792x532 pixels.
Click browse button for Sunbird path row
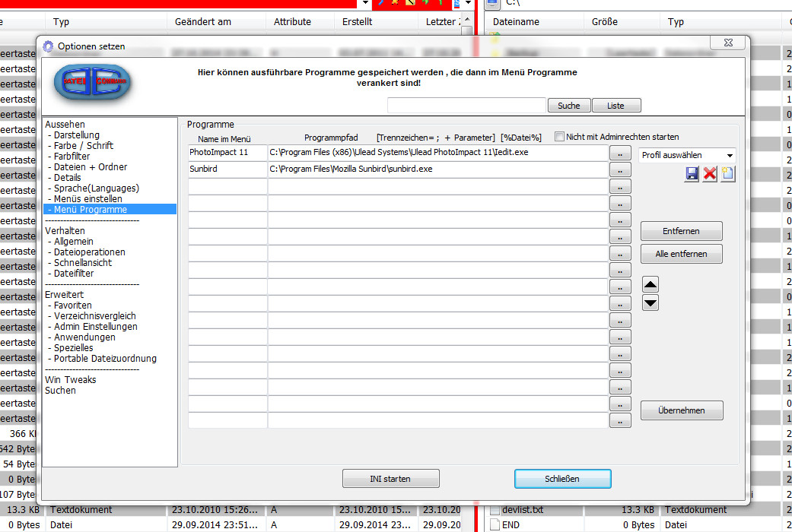click(x=620, y=169)
